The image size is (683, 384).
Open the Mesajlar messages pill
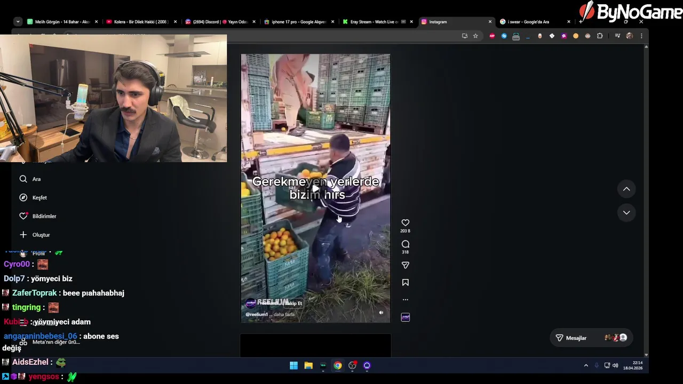click(591, 338)
